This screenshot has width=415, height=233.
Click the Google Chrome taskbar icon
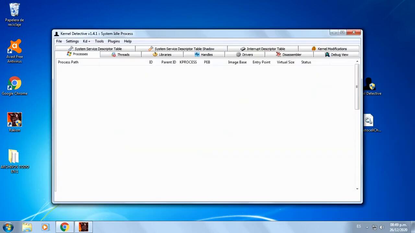pyautogui.click(x=65, y=227)
